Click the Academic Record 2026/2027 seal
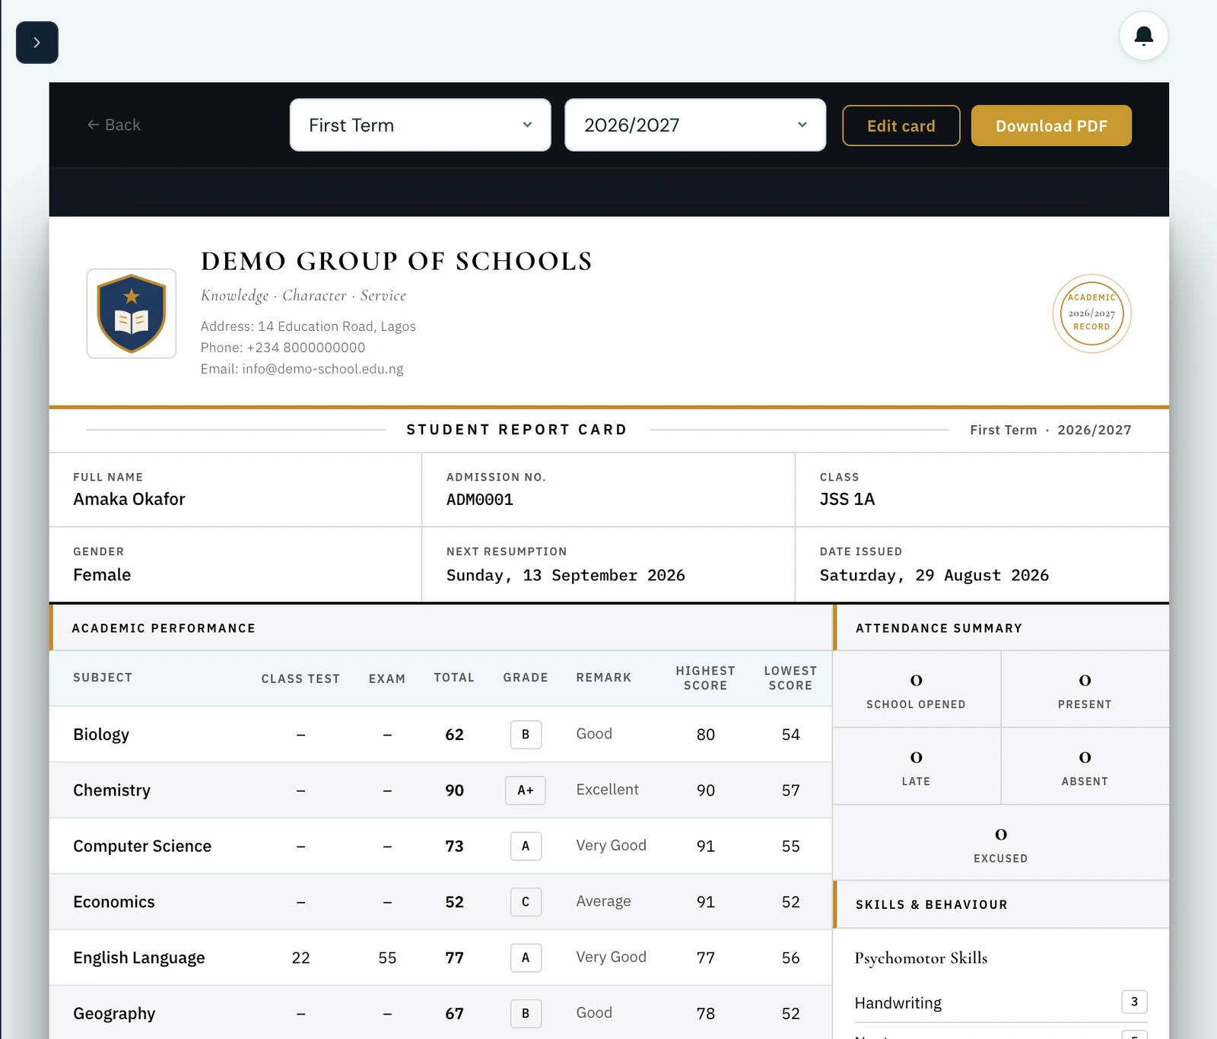Screen dimensions: 1217x1039 click(x=1091, y=313)
